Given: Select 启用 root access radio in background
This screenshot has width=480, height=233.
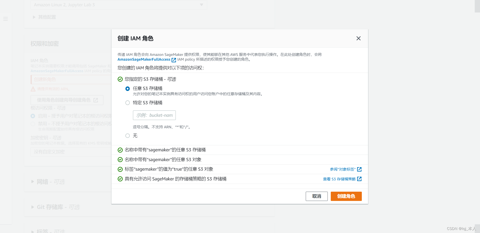Looking at the screenshot, I should tap(33, 116).
